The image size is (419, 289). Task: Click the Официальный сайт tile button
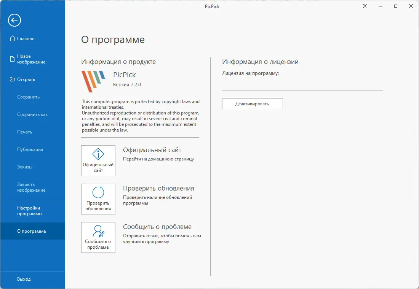98,160
